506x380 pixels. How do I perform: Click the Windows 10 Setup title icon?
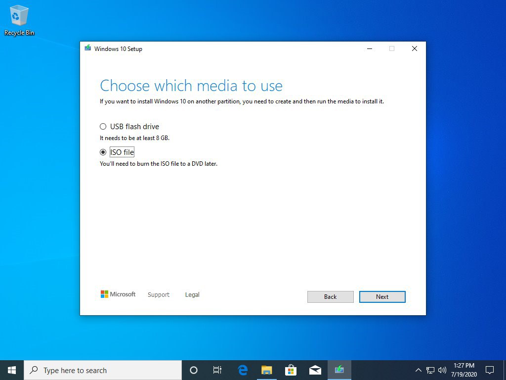click(88, 48)
